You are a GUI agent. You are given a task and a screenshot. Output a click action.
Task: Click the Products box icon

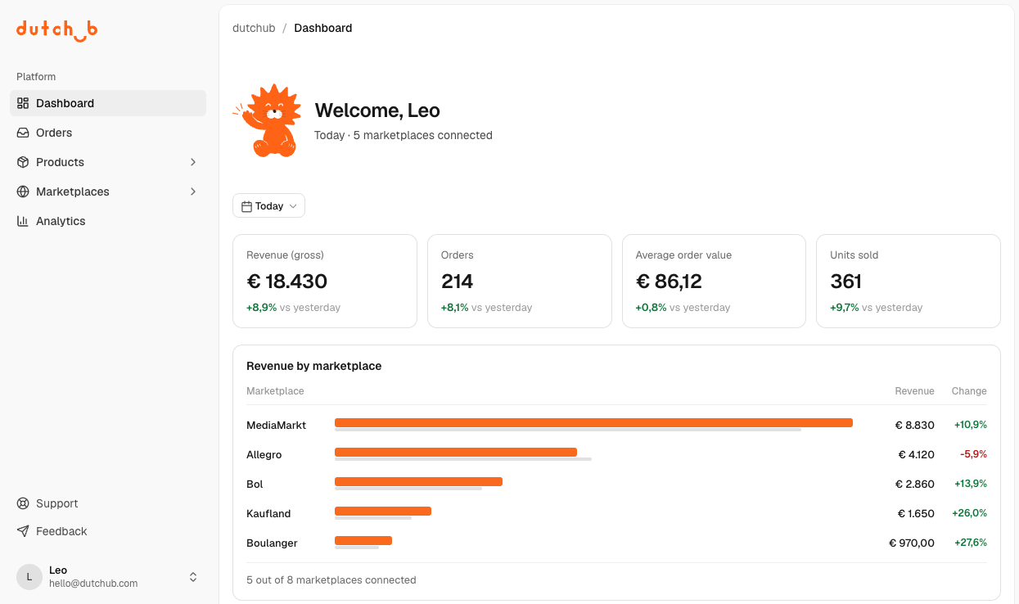point(23,162)
